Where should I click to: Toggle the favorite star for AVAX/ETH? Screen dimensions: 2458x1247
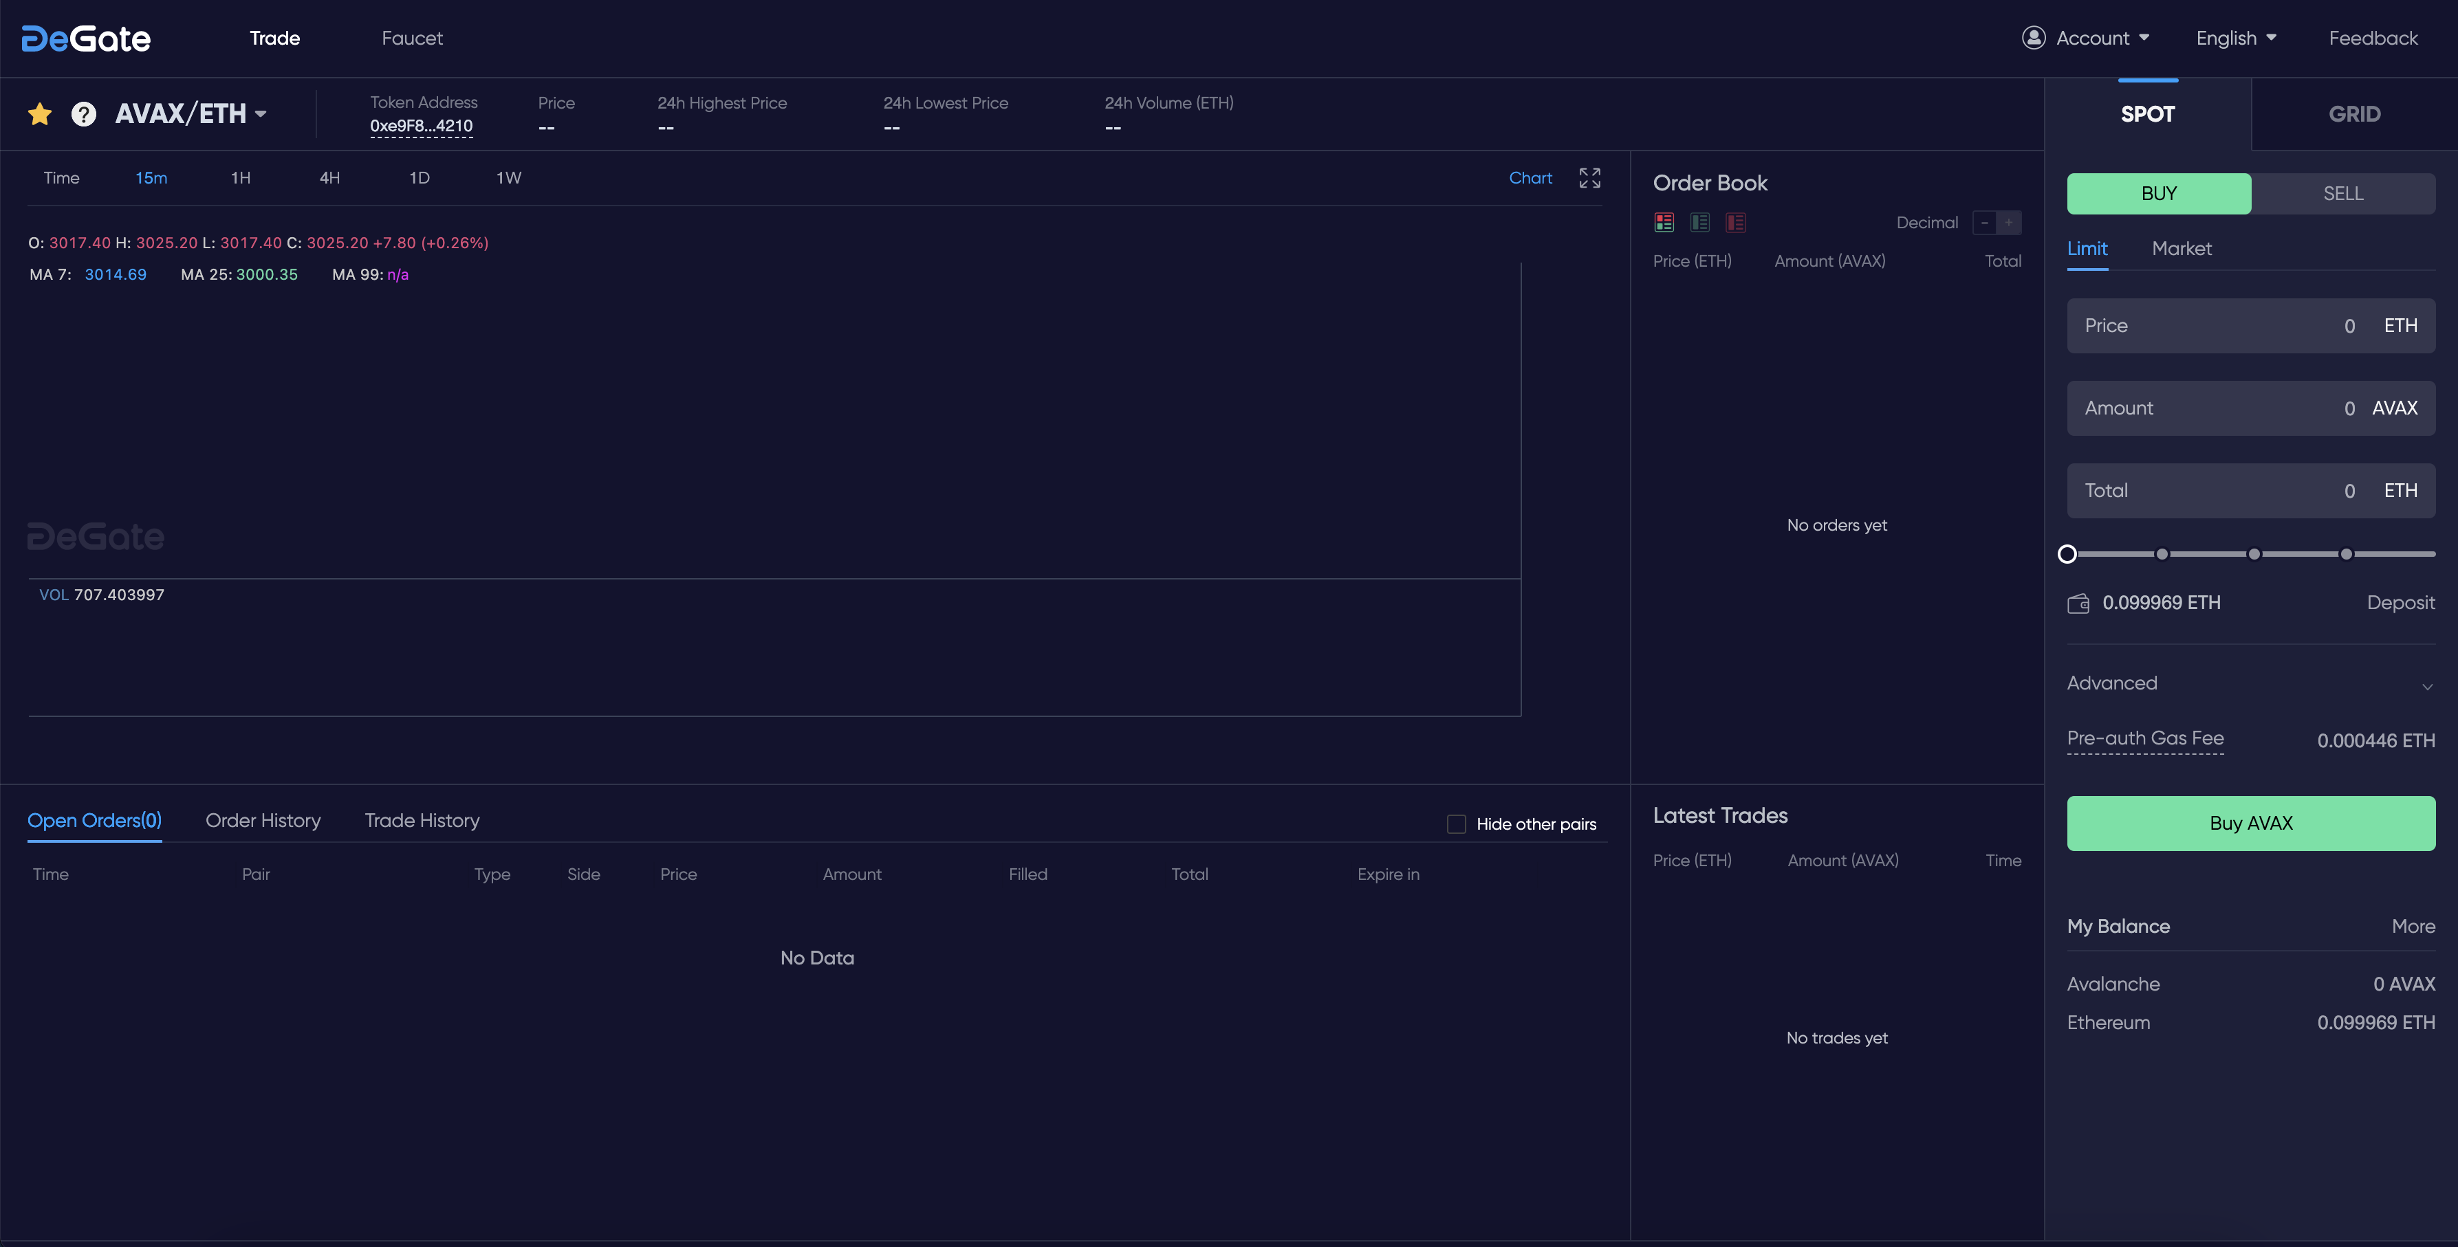click(x=40, y=115)
